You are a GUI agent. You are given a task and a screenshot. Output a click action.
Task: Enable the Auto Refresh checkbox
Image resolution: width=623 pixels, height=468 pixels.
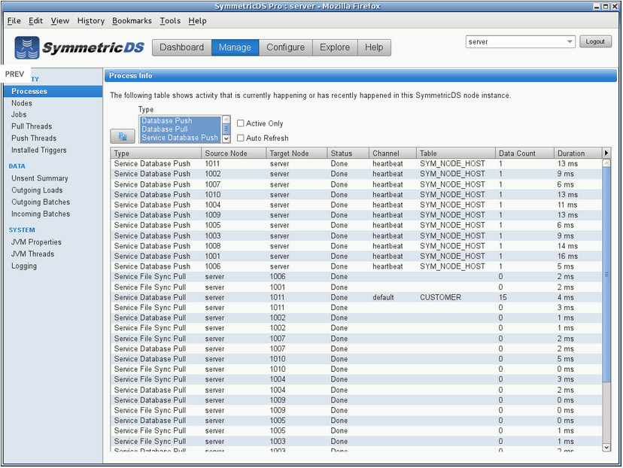240,138
